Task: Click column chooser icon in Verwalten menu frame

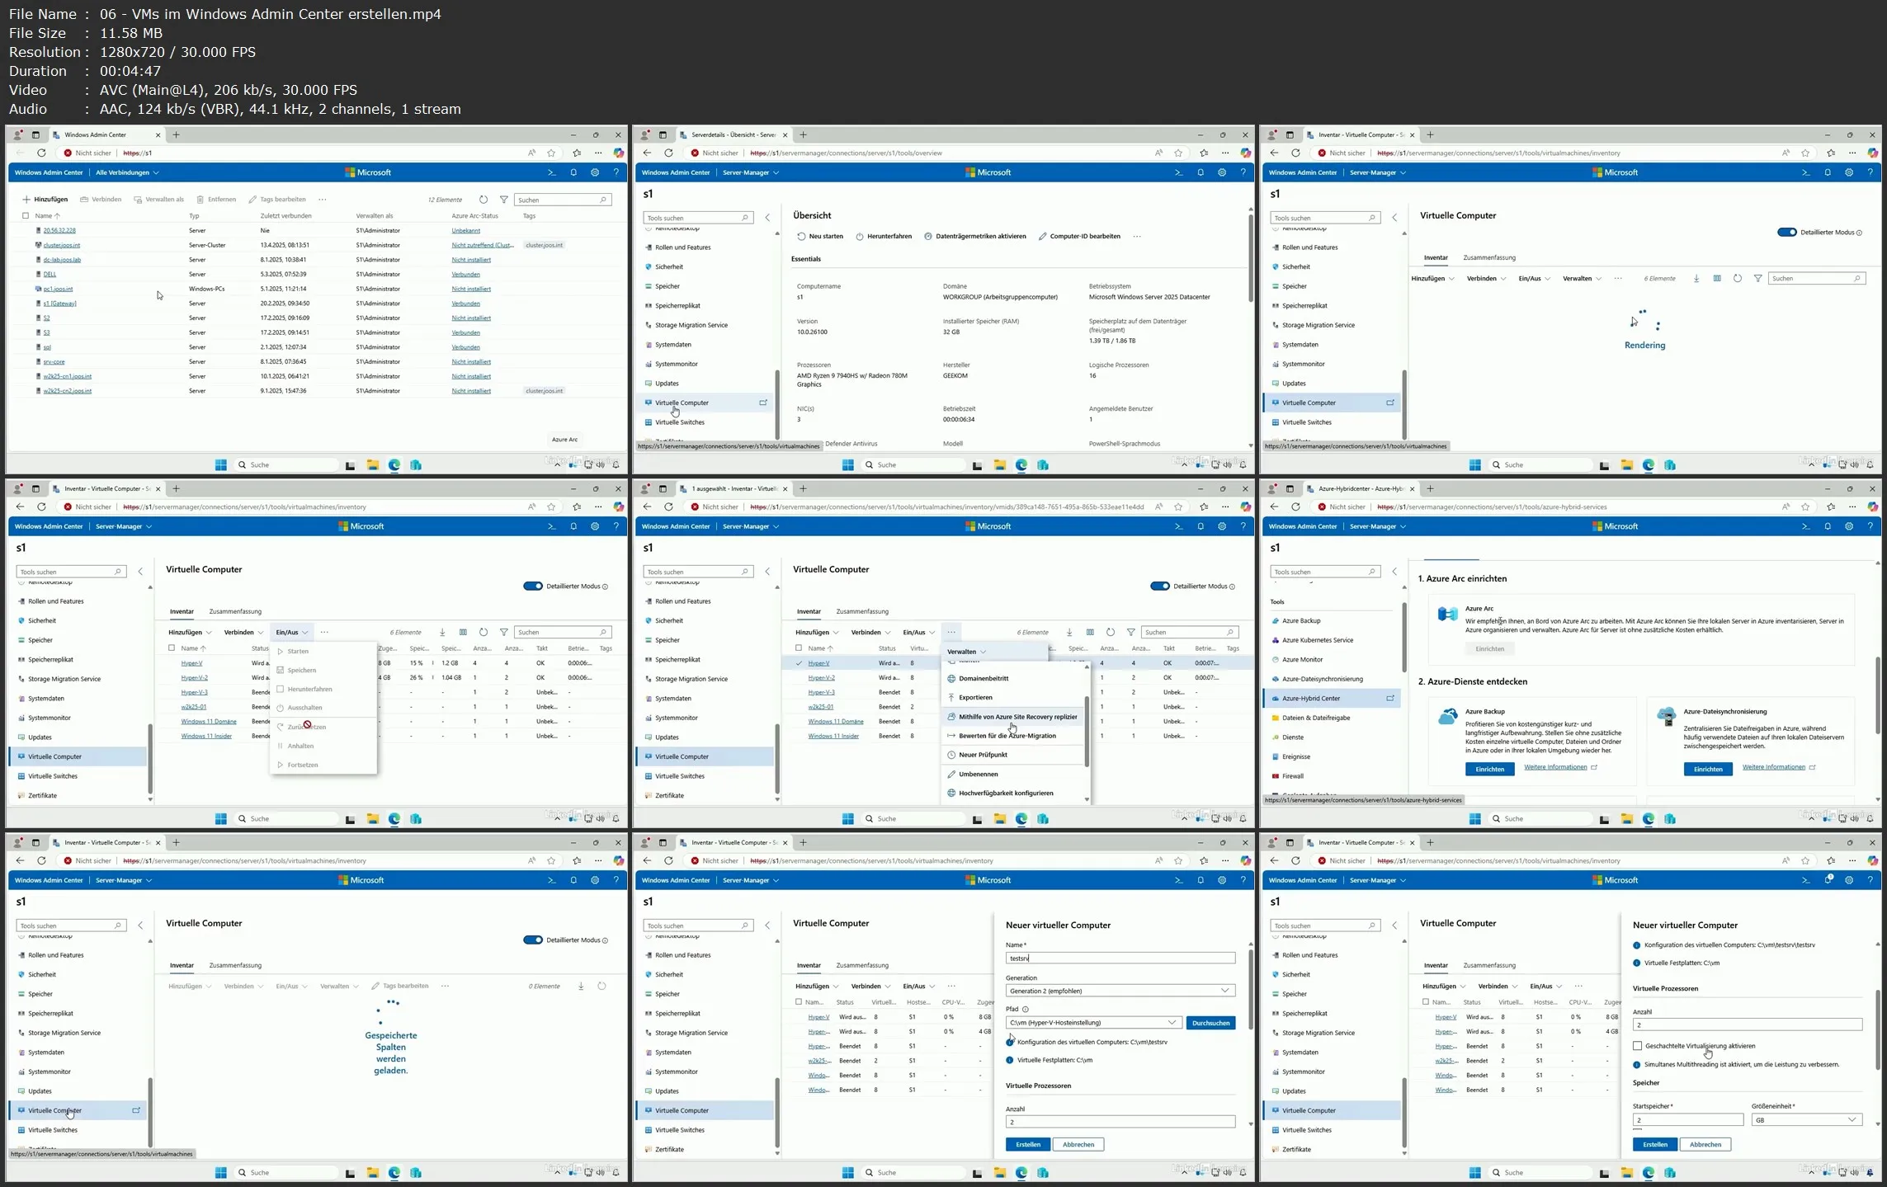Action: [x=1090, y=633]
